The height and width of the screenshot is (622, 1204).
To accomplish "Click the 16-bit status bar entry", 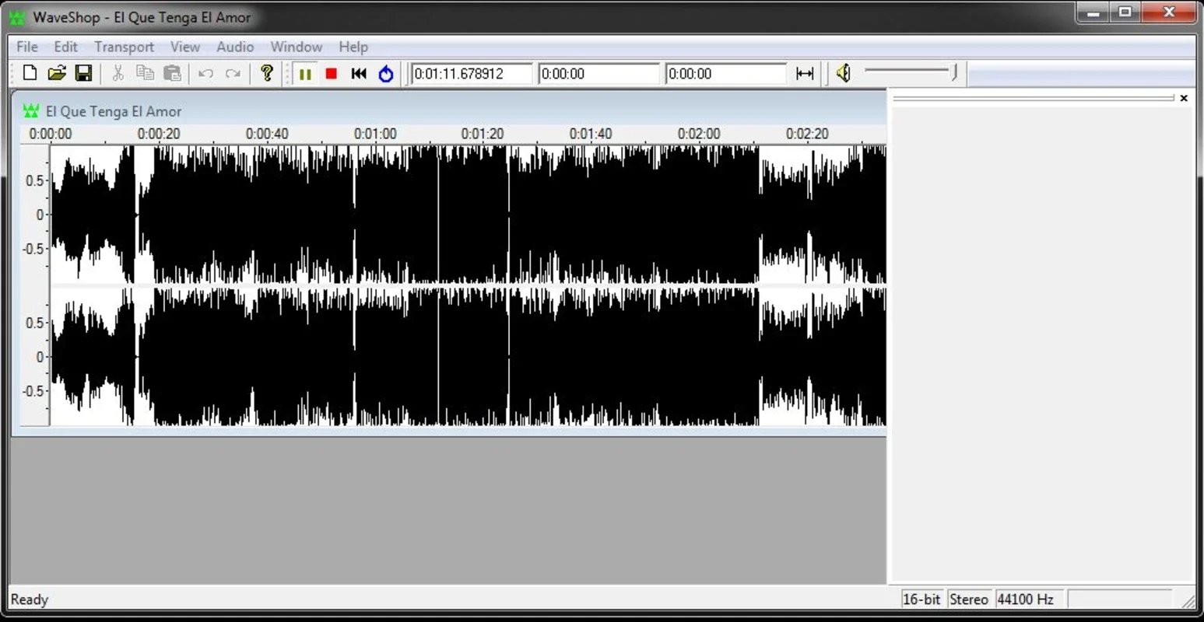I will point(922,599).
